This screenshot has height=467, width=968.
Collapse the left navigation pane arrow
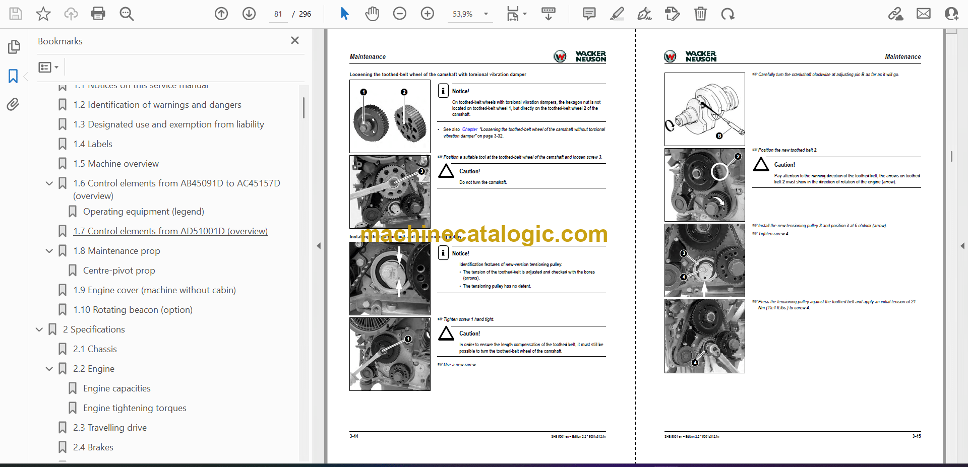coord(319,246)
